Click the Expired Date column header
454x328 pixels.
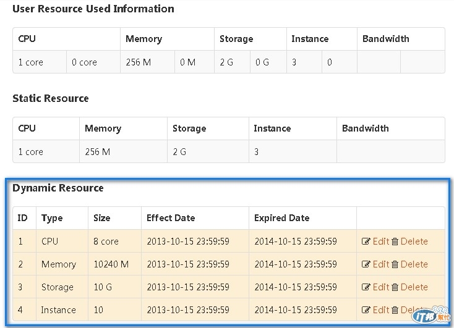[x=281, y=218]
